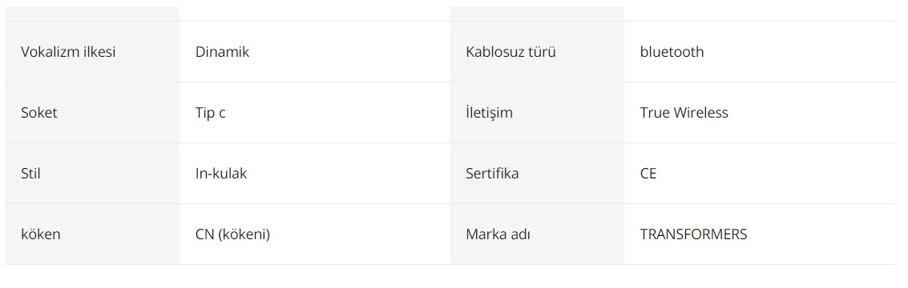Screen dimensions: 908x288
Task: Select the bluetooth value cell
Action: [x=759, y=52]
